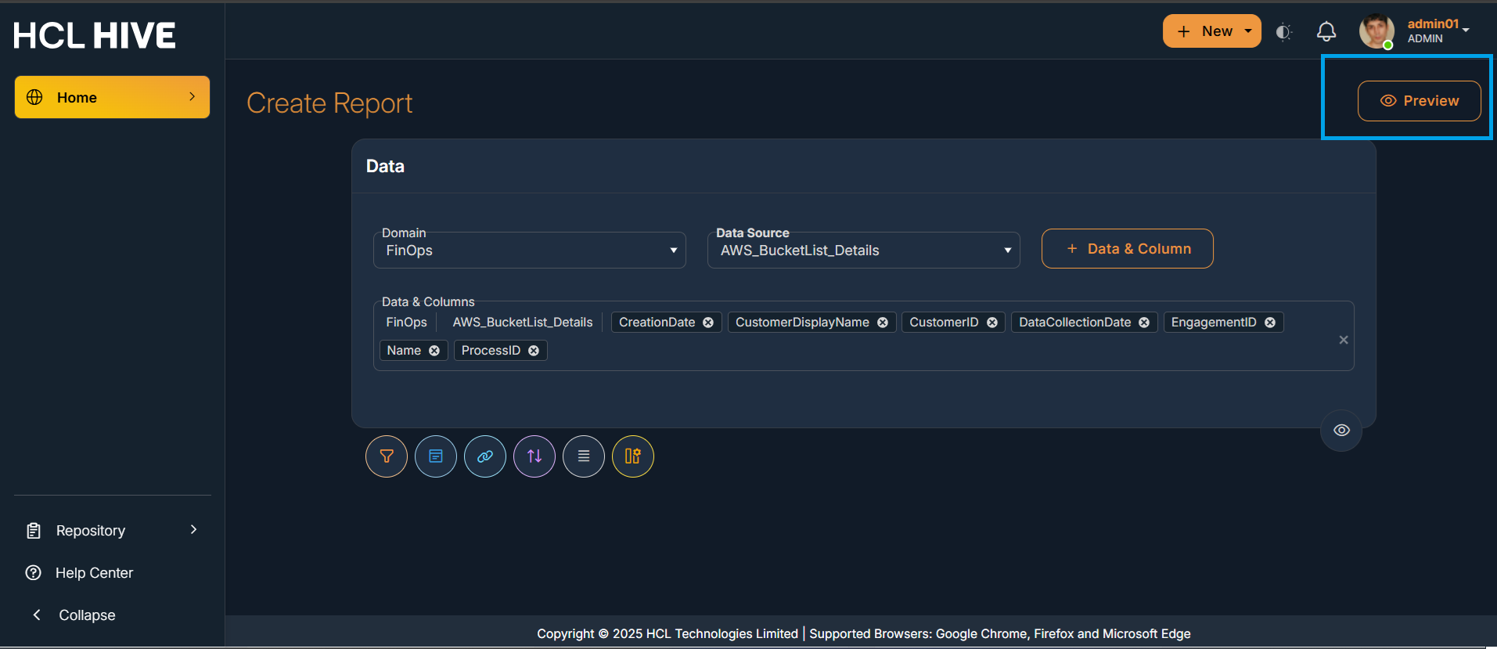
Task: Toggle the round eye button below Data panel
Action: [x=1341, y=431]
